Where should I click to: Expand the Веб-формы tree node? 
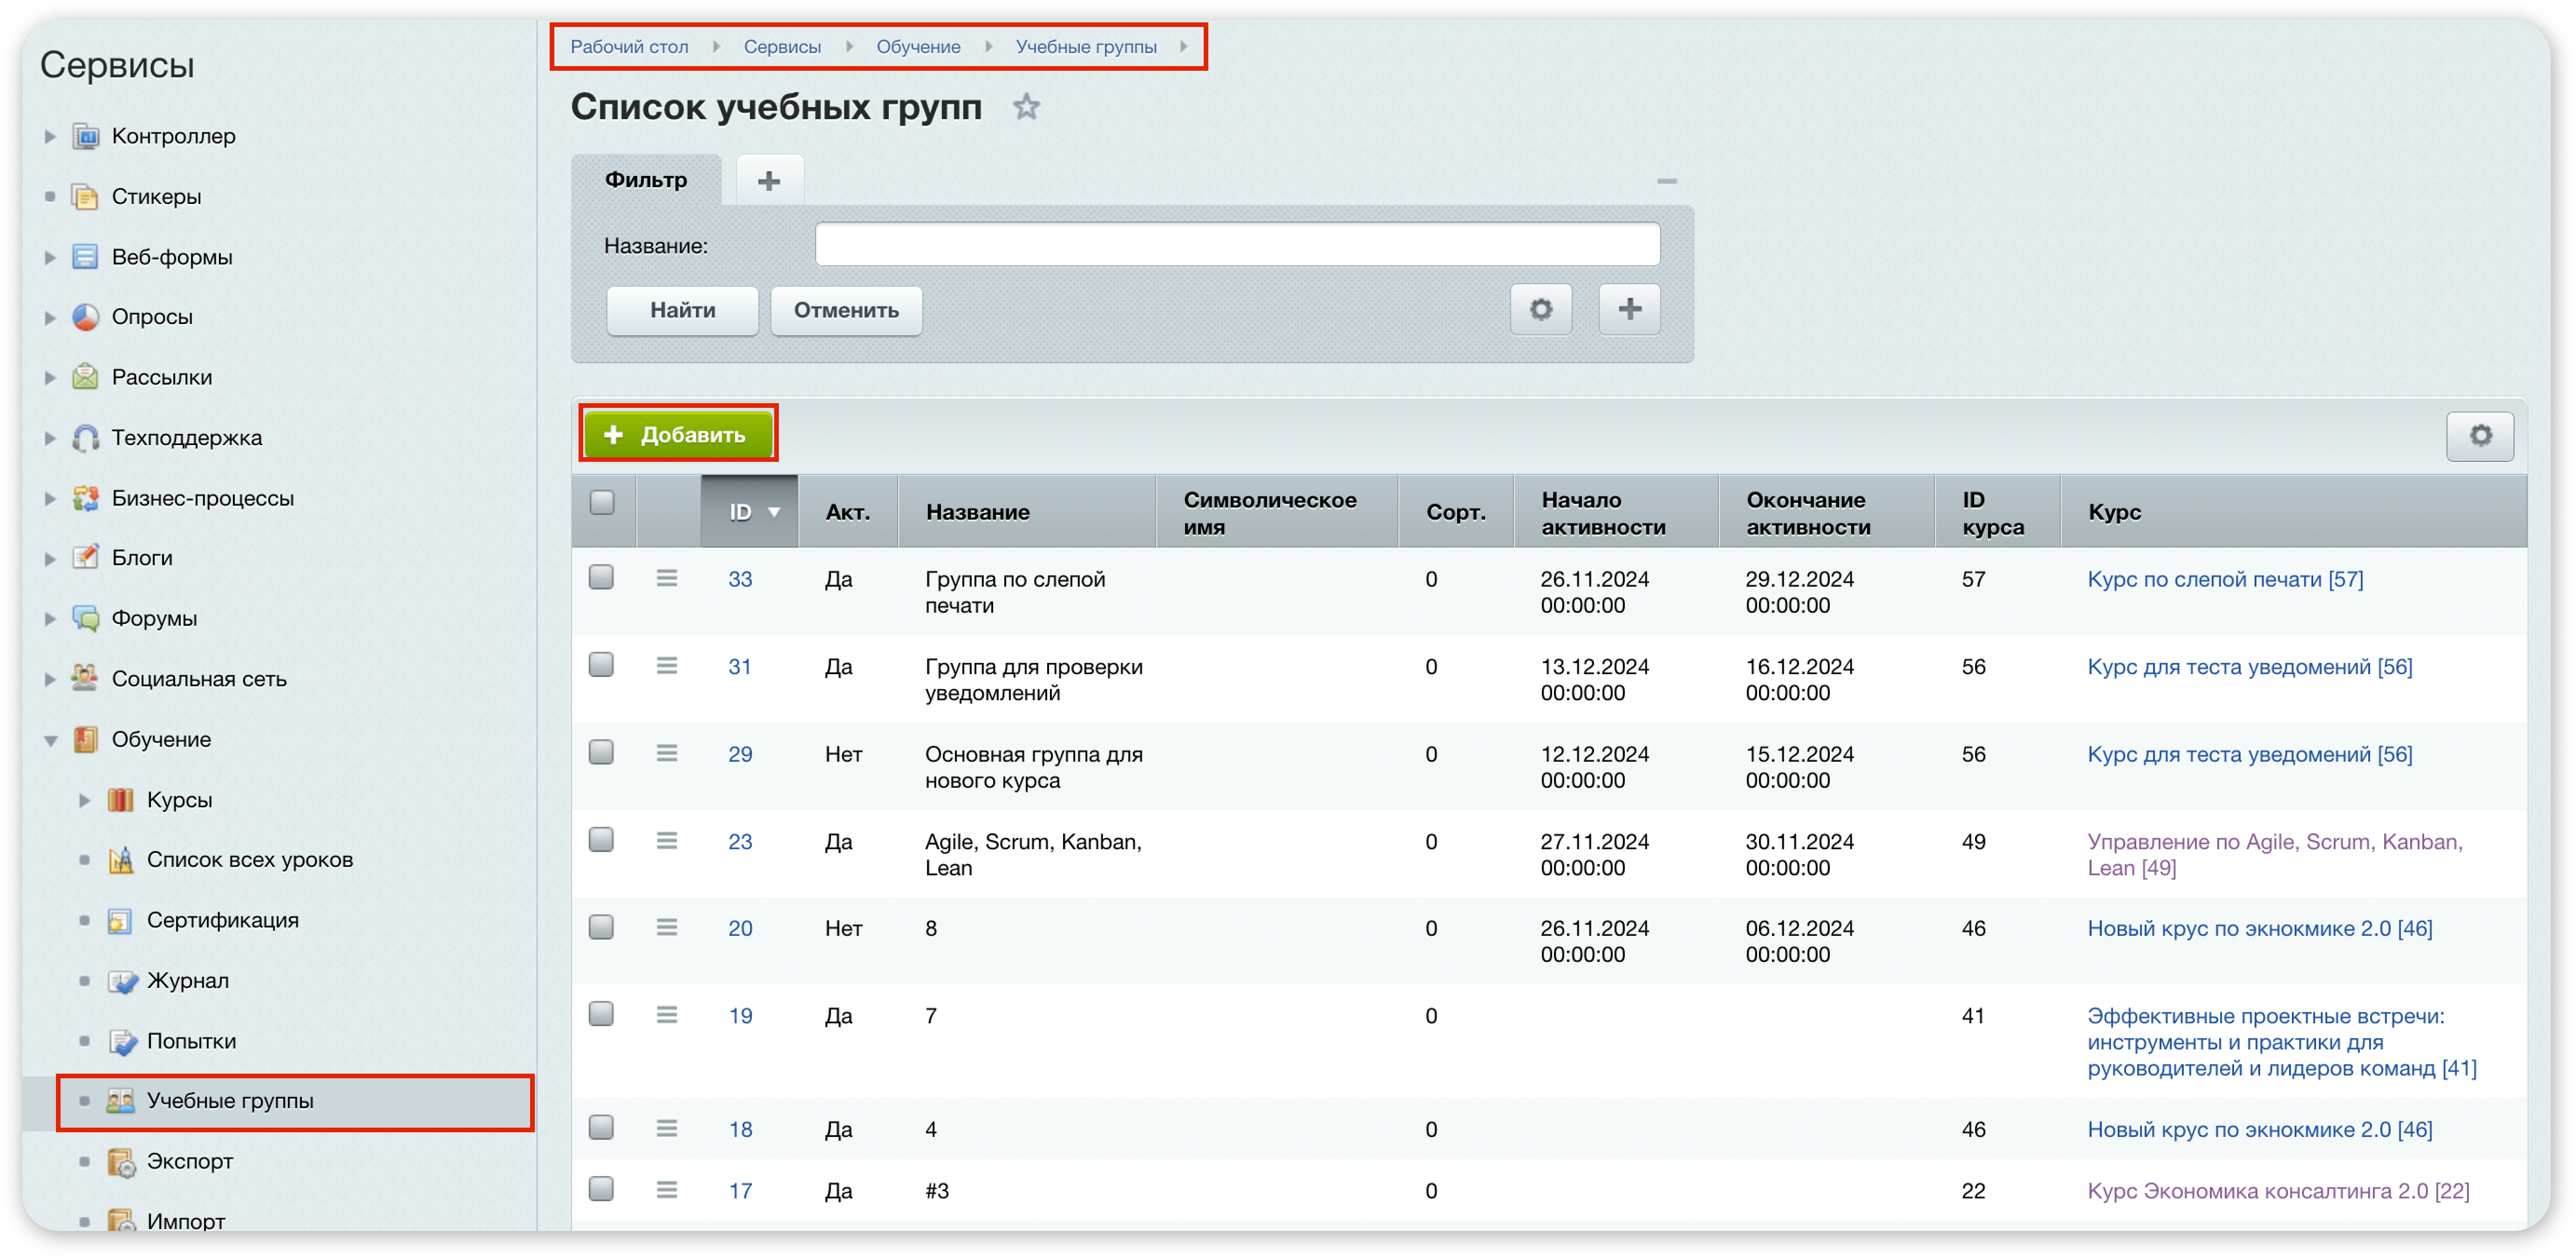(x=50, y=257)
